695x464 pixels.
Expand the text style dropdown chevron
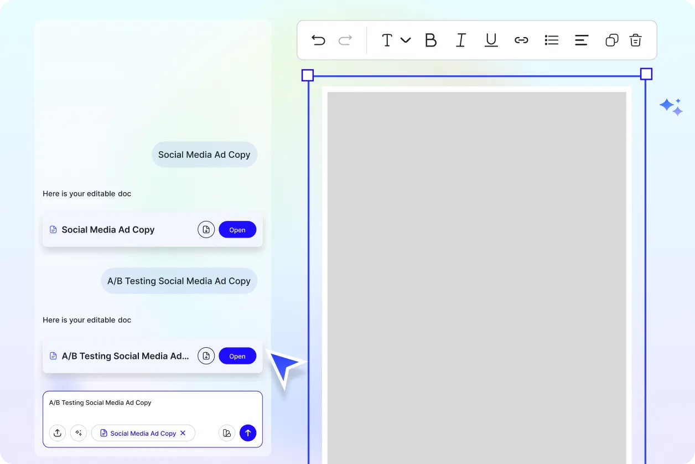[406, 40]
